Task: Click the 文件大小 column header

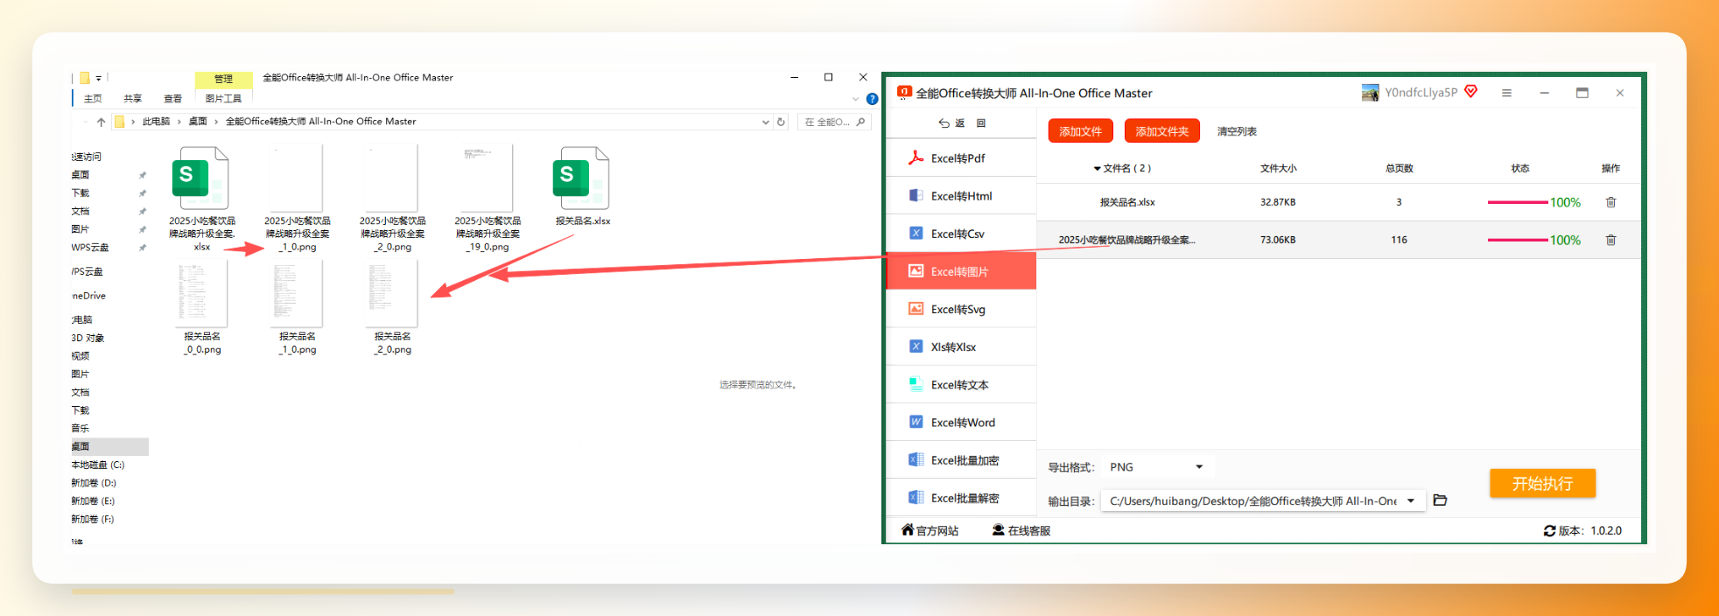Action: tap(1278, 168)
